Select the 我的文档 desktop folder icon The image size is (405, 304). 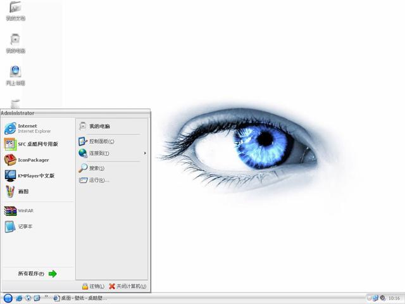[15, 11]
